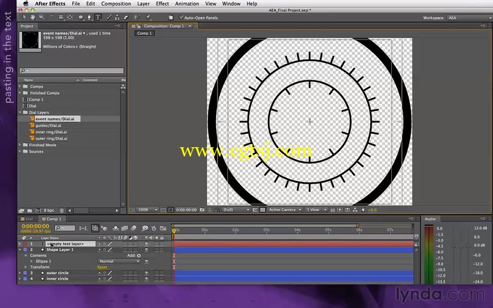The width and height of the screenshot is (493, 308).
Task: Hide Shape Layer 1 visibility eye
Action: (x=147, y=250)
